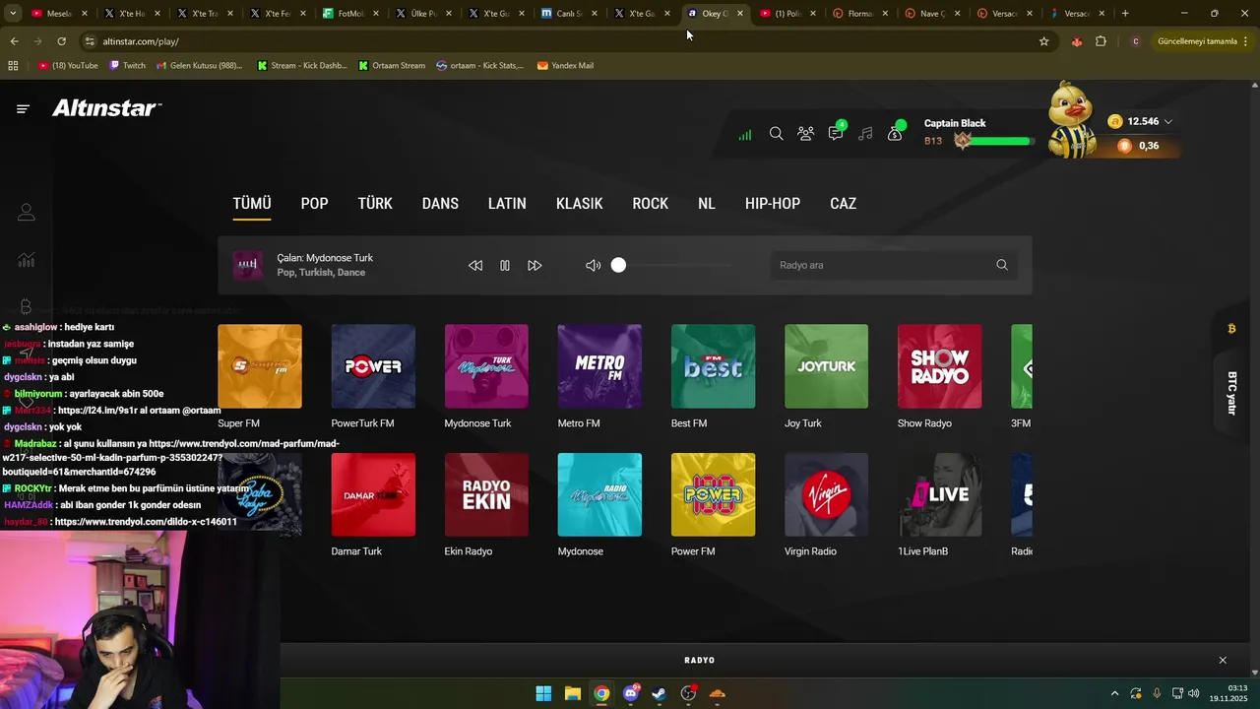
Task: Select the TÜMÜ genre tab
Action: [252, 204]
